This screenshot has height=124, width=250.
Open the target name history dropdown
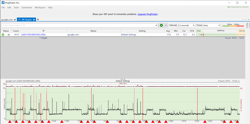coord(156,25)
